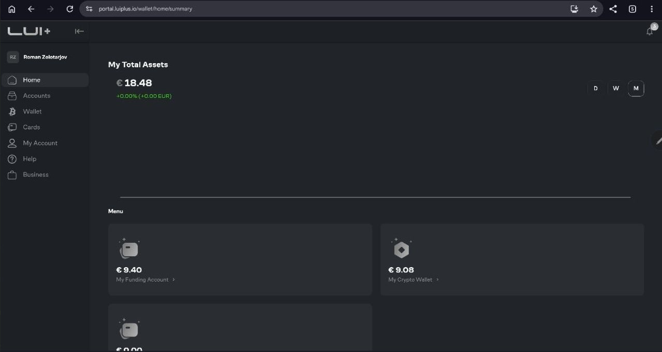Click the total assets value € 18.48

pyautogui.click(x=134, y=83)
